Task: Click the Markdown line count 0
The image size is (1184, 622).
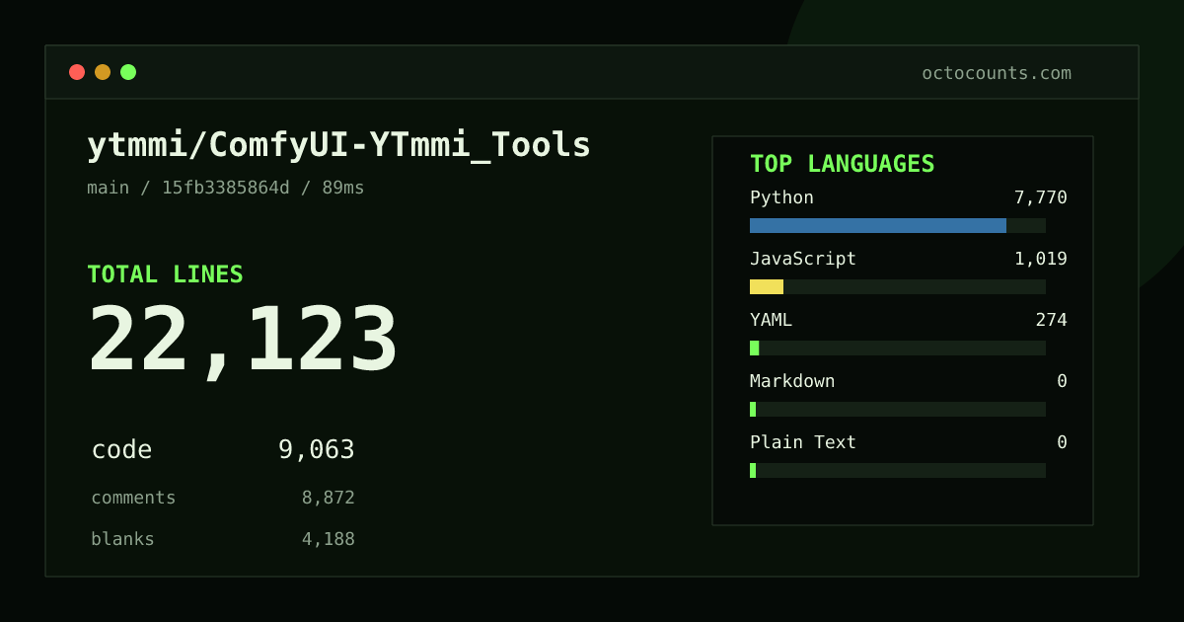Action: tap(1062, 381)
